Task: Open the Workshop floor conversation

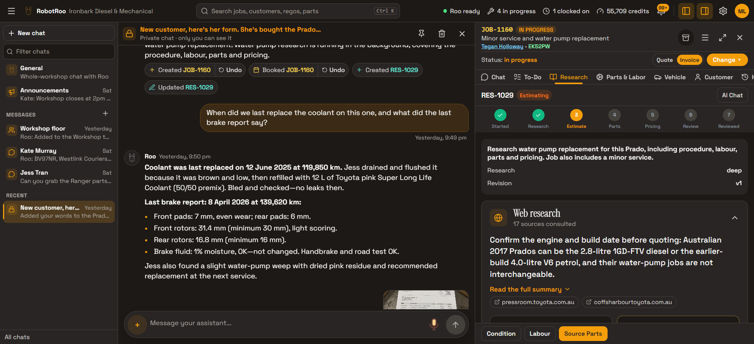Action: (x=59, y=132)
